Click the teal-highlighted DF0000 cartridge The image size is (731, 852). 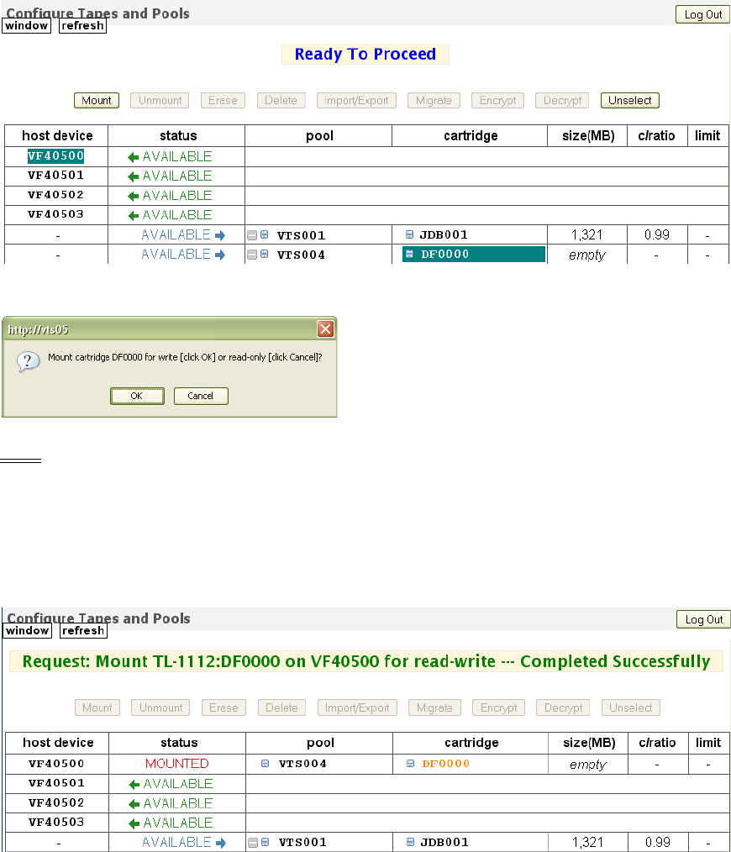(444, 255)
